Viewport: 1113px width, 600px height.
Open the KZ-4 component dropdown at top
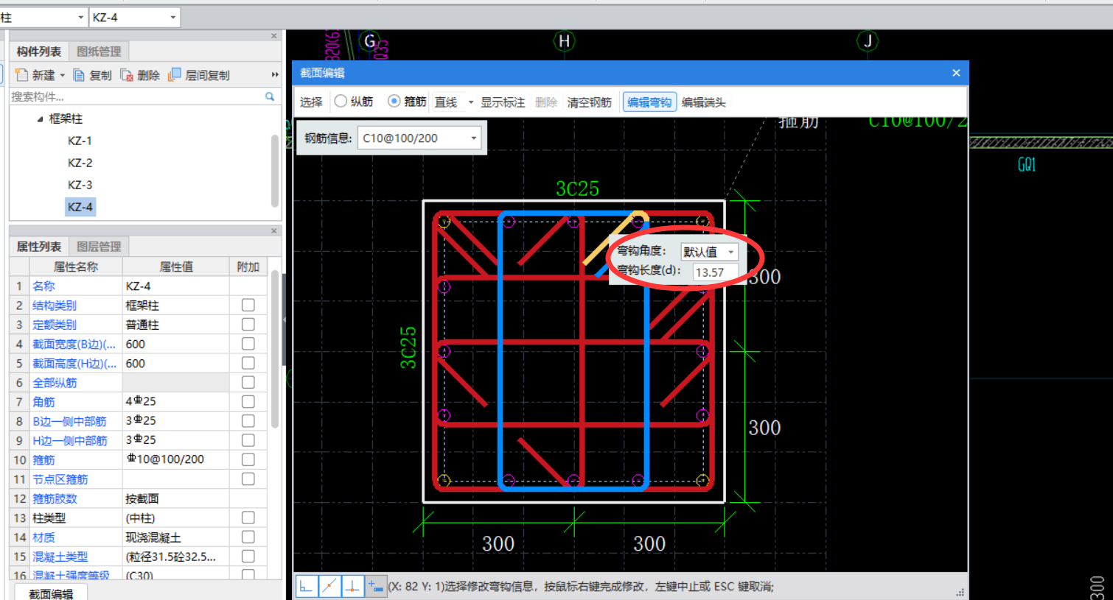173,17
